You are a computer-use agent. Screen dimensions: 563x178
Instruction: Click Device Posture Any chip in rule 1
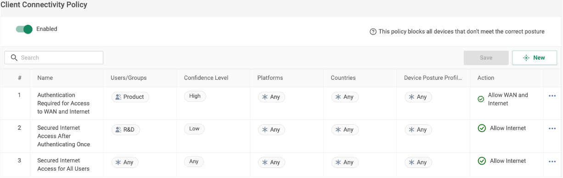point(418,97)
